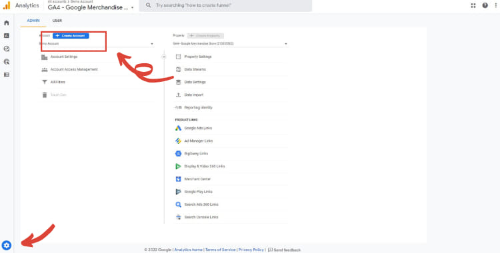The image size is (500, 253).
Task: Open the Reports icon in left sidebar
Action: coord(7,36)
